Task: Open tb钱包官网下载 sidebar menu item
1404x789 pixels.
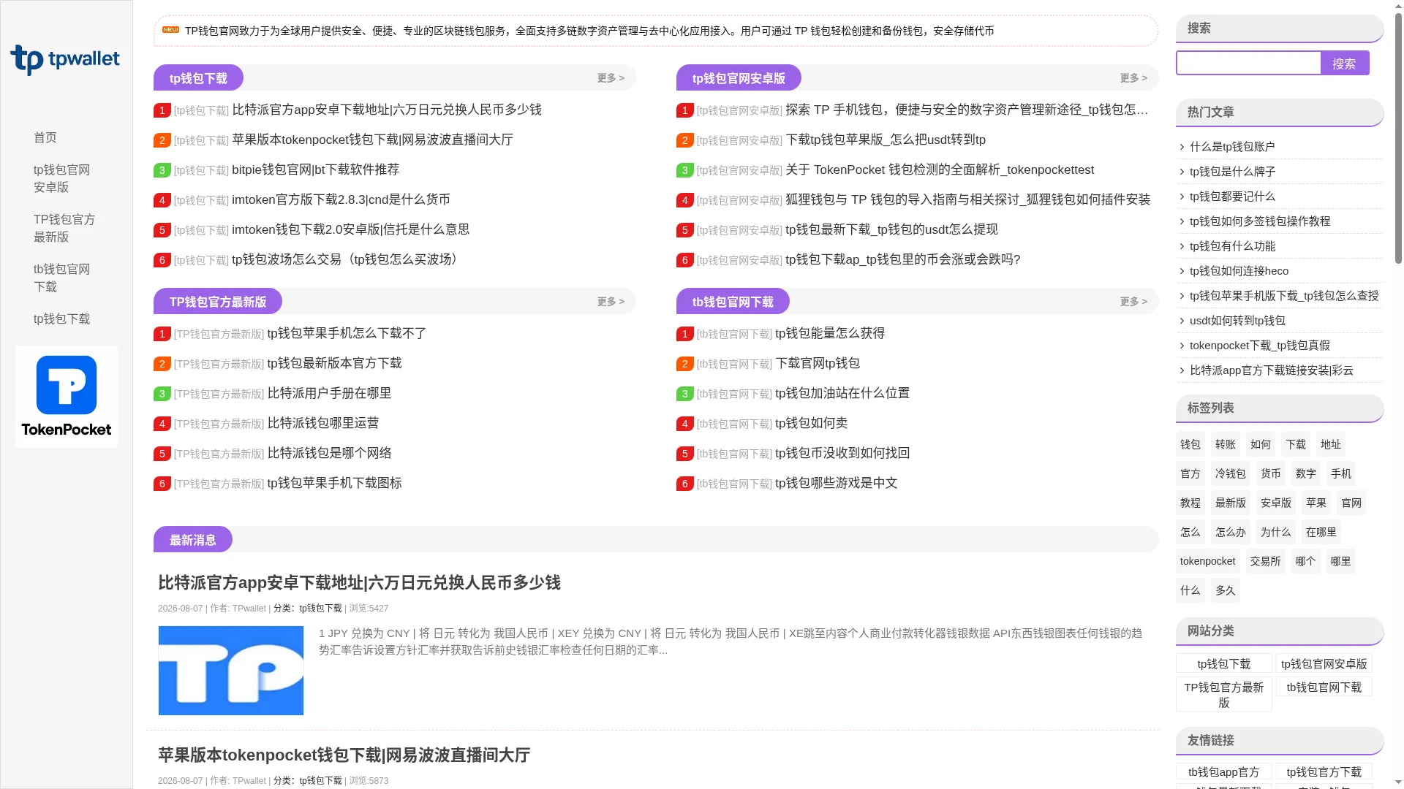Action: click(x=62, y=278)
